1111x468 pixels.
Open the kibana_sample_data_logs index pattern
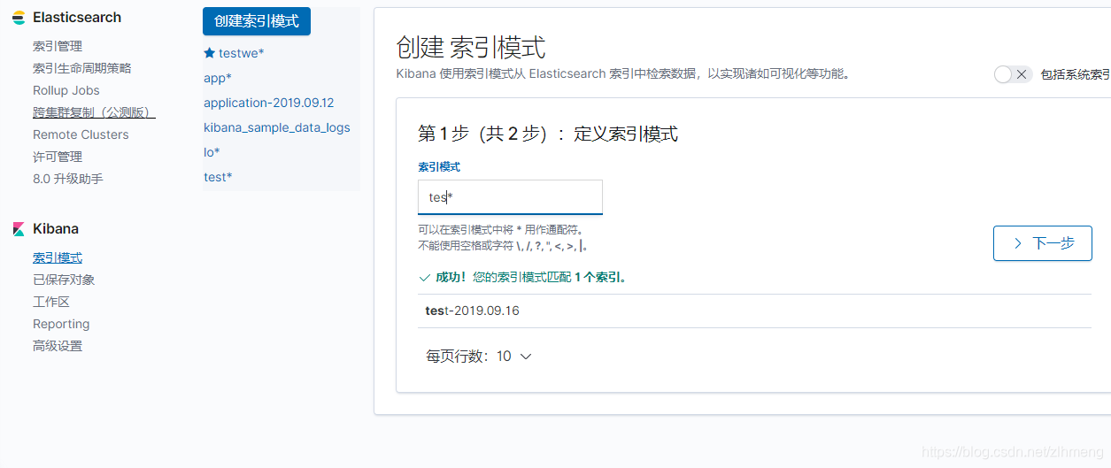coord(277,127)
